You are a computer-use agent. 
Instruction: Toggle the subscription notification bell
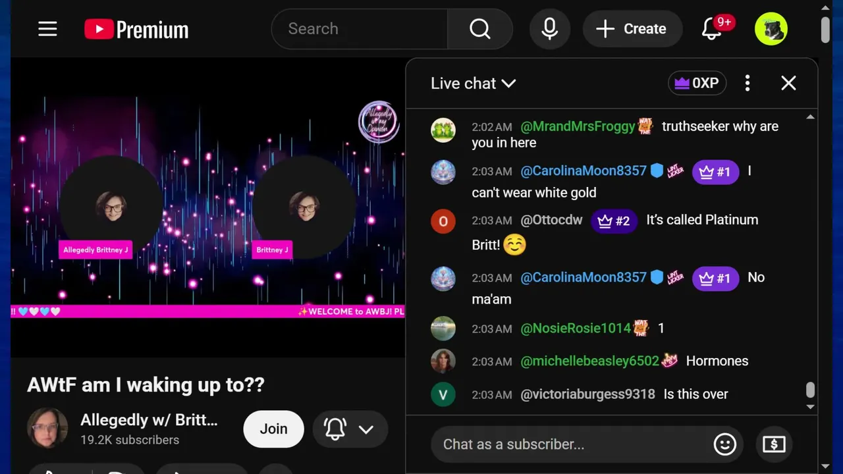pyautogui.click(x=335, y=429)
